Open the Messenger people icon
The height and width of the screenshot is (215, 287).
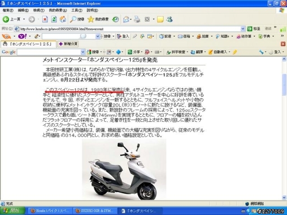click(170, 19)
